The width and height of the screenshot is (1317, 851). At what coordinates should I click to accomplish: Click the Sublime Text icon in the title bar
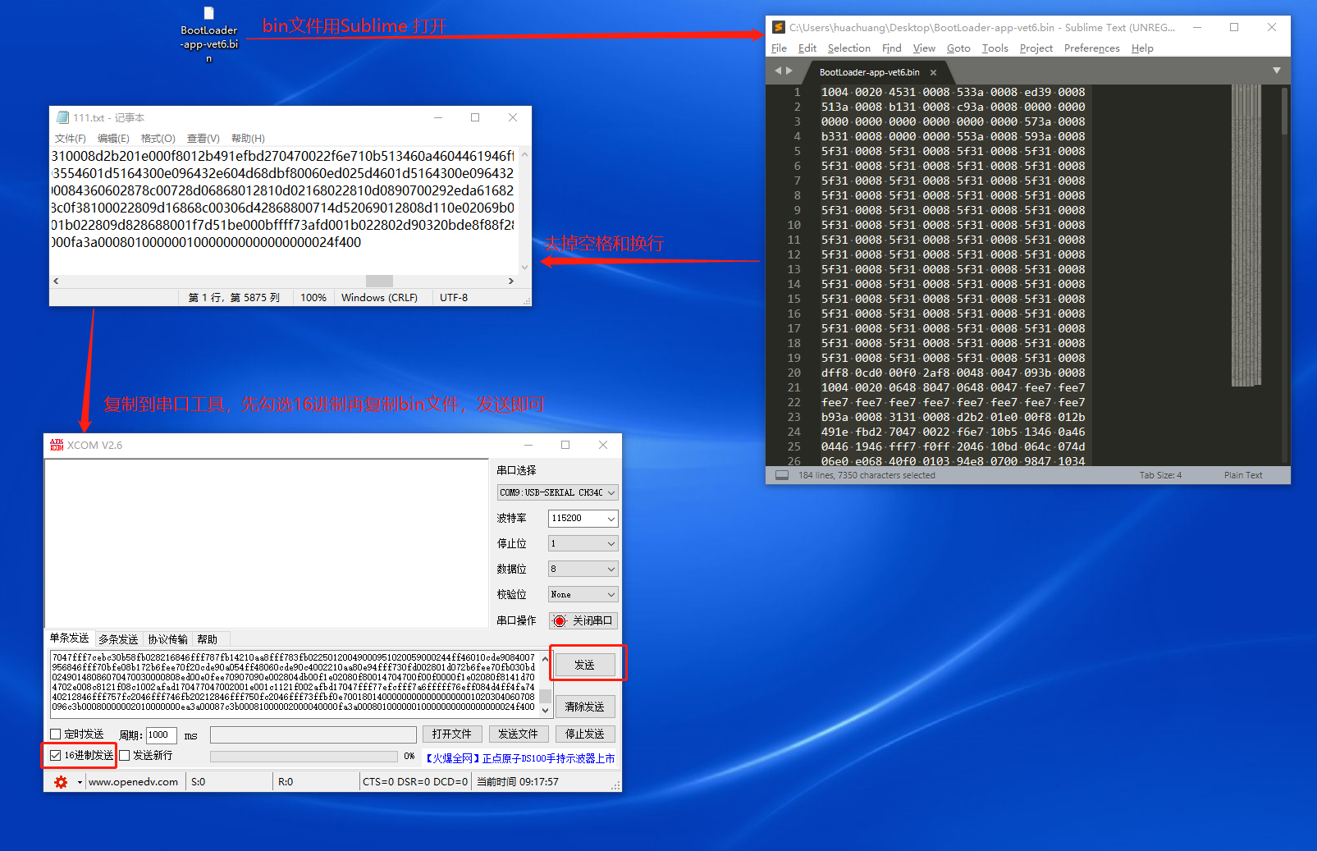pos(778,26)
